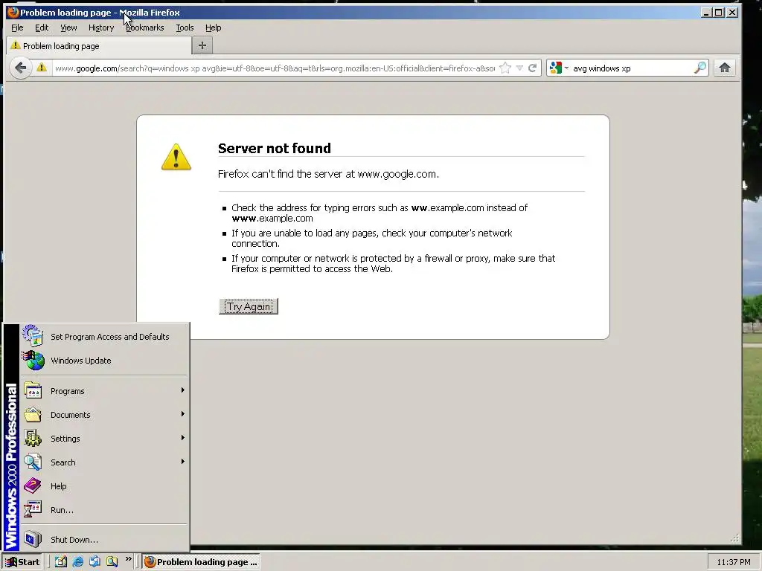
Task: Click the Documents folder icon
Action: click(x=33, y=415)
